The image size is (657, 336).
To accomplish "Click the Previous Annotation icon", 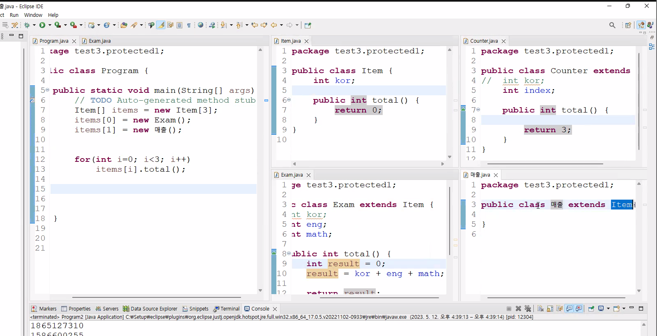I will click(239, 25).
